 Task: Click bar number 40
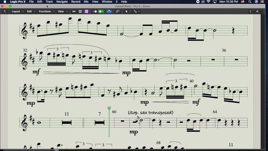tap(191, 81)
